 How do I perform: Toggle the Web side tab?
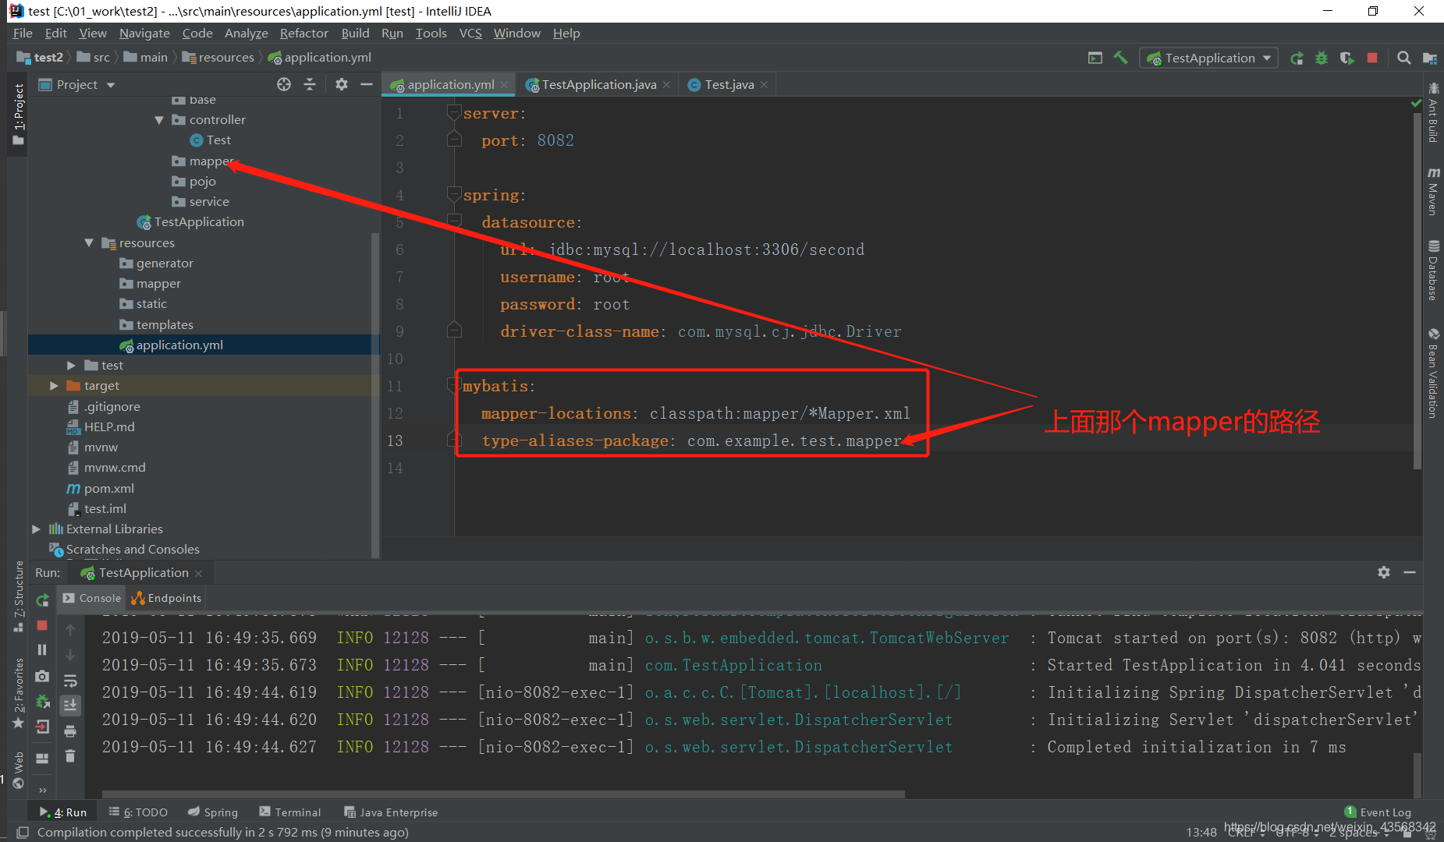[x=19, y=769]
